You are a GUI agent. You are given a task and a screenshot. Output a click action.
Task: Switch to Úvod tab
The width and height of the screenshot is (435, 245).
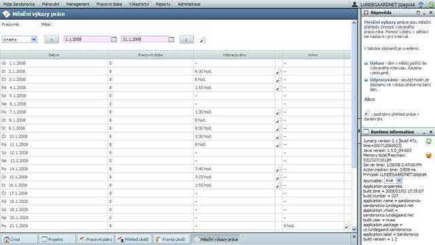tap(20, 240)
